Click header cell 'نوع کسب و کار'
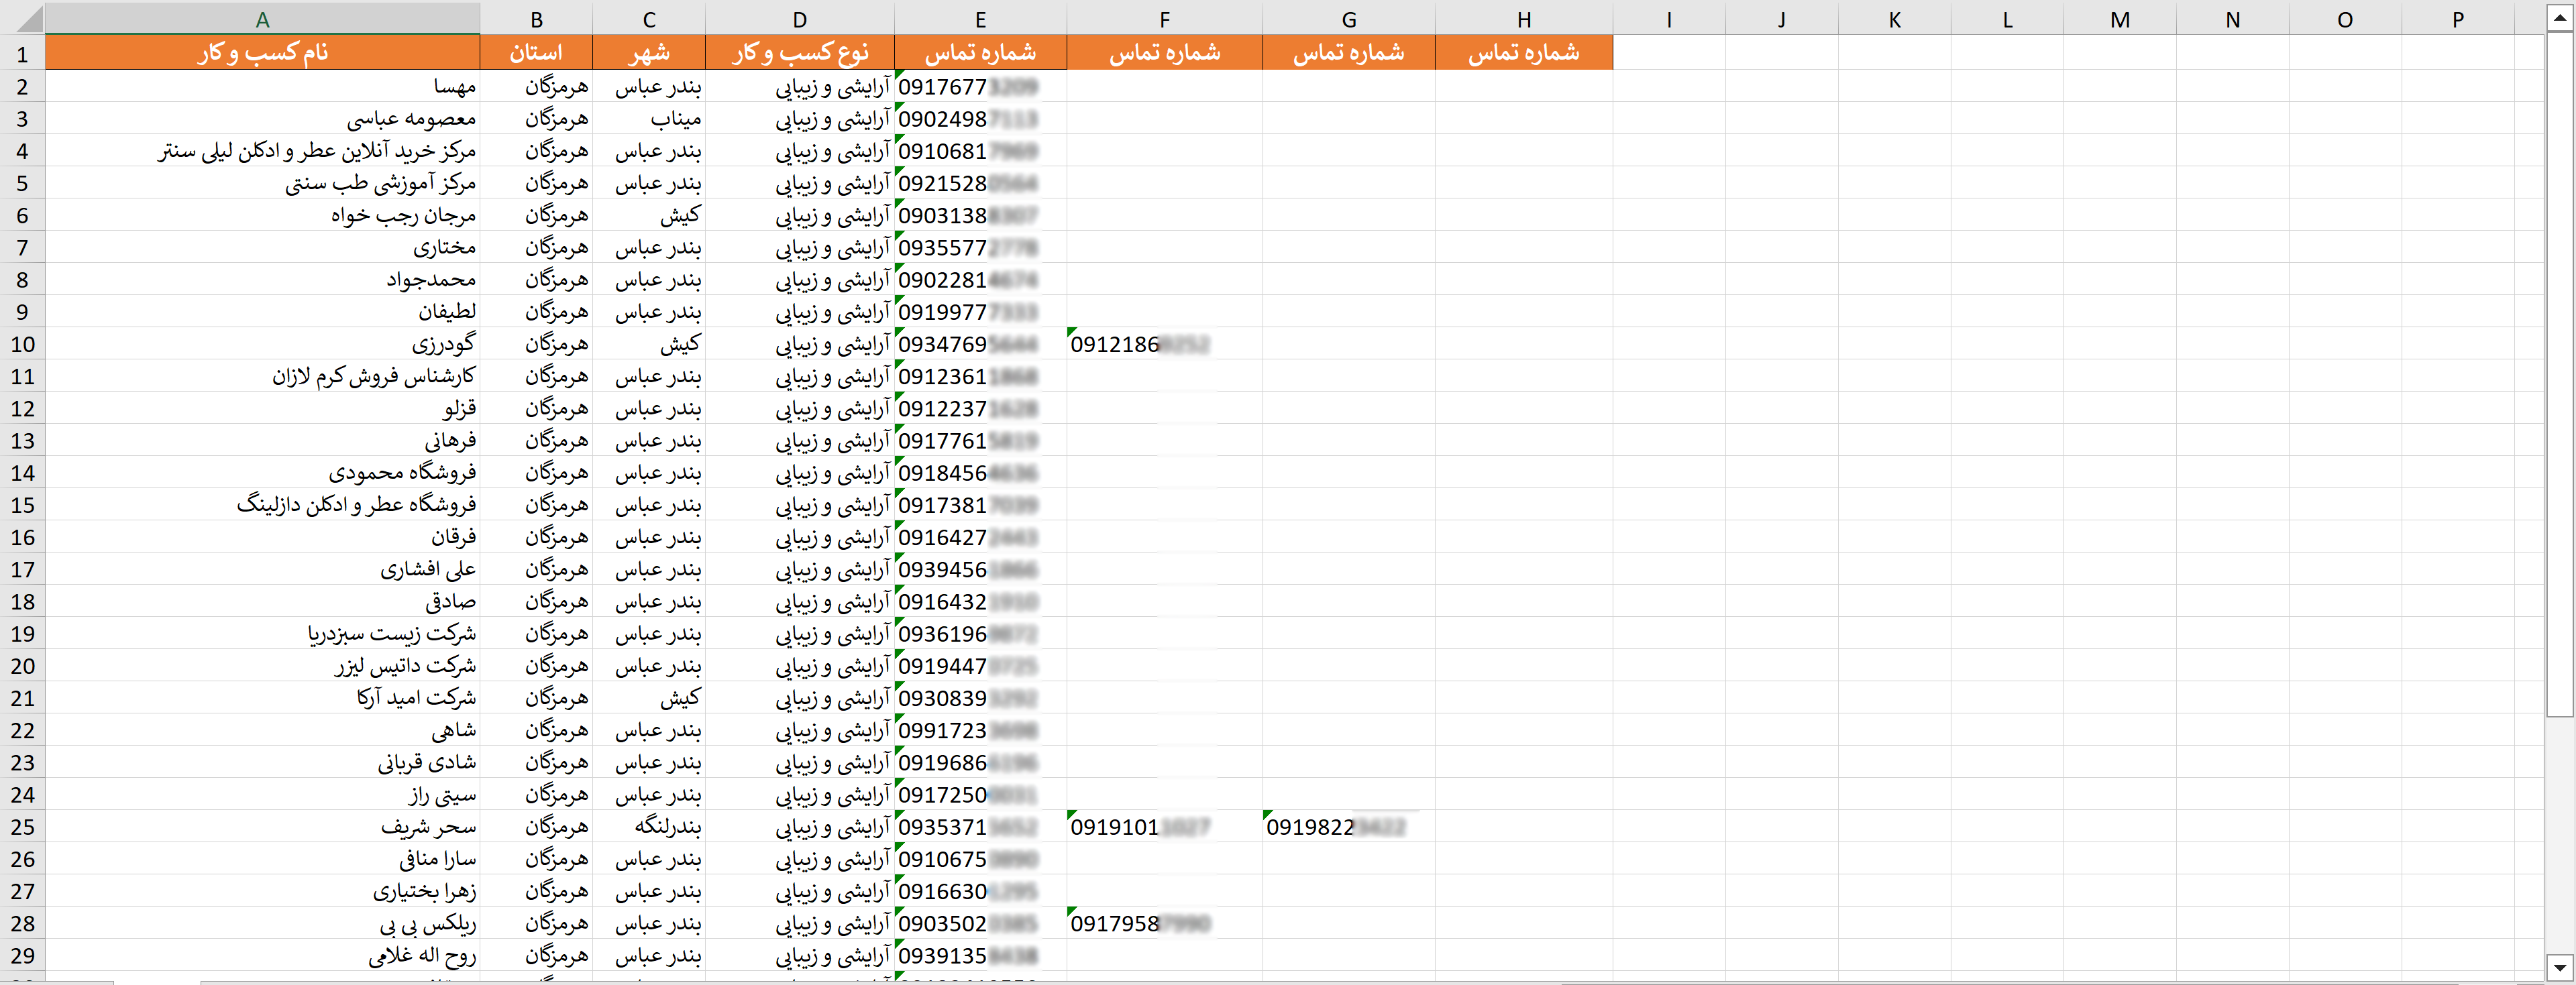The height and width of the screenshot is (985, 2576). [800, 53]
